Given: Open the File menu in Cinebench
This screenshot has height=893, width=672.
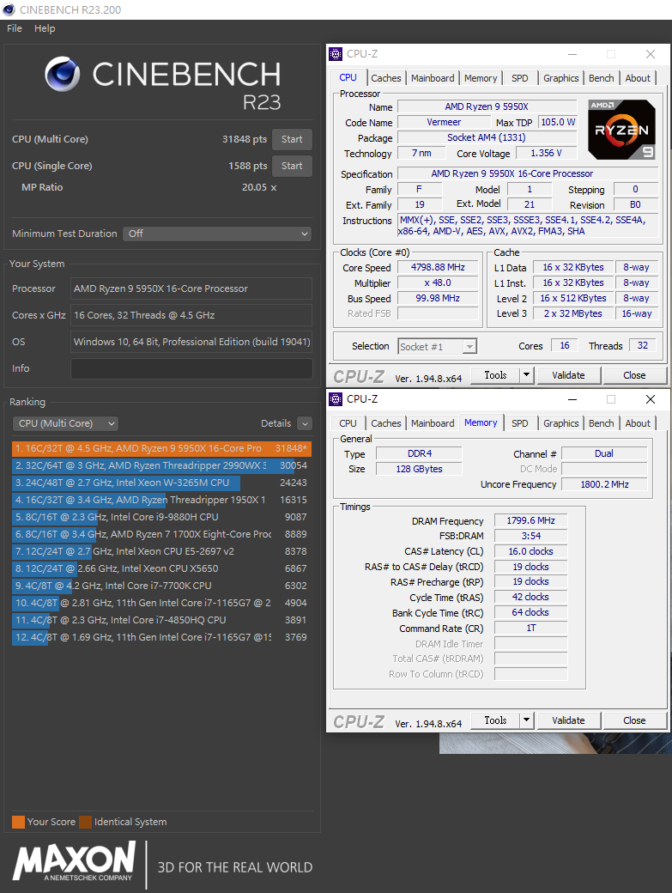Looking at the screenshot, I should (15, 28).
